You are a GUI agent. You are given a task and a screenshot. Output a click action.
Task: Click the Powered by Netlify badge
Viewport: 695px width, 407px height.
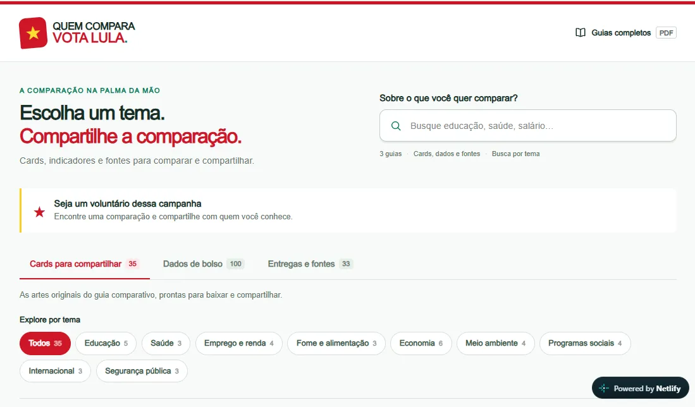(641, 389)
